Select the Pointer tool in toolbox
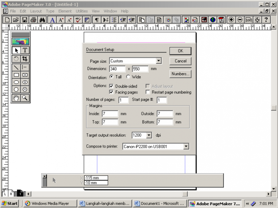The image size is (278, 208). 16,50
